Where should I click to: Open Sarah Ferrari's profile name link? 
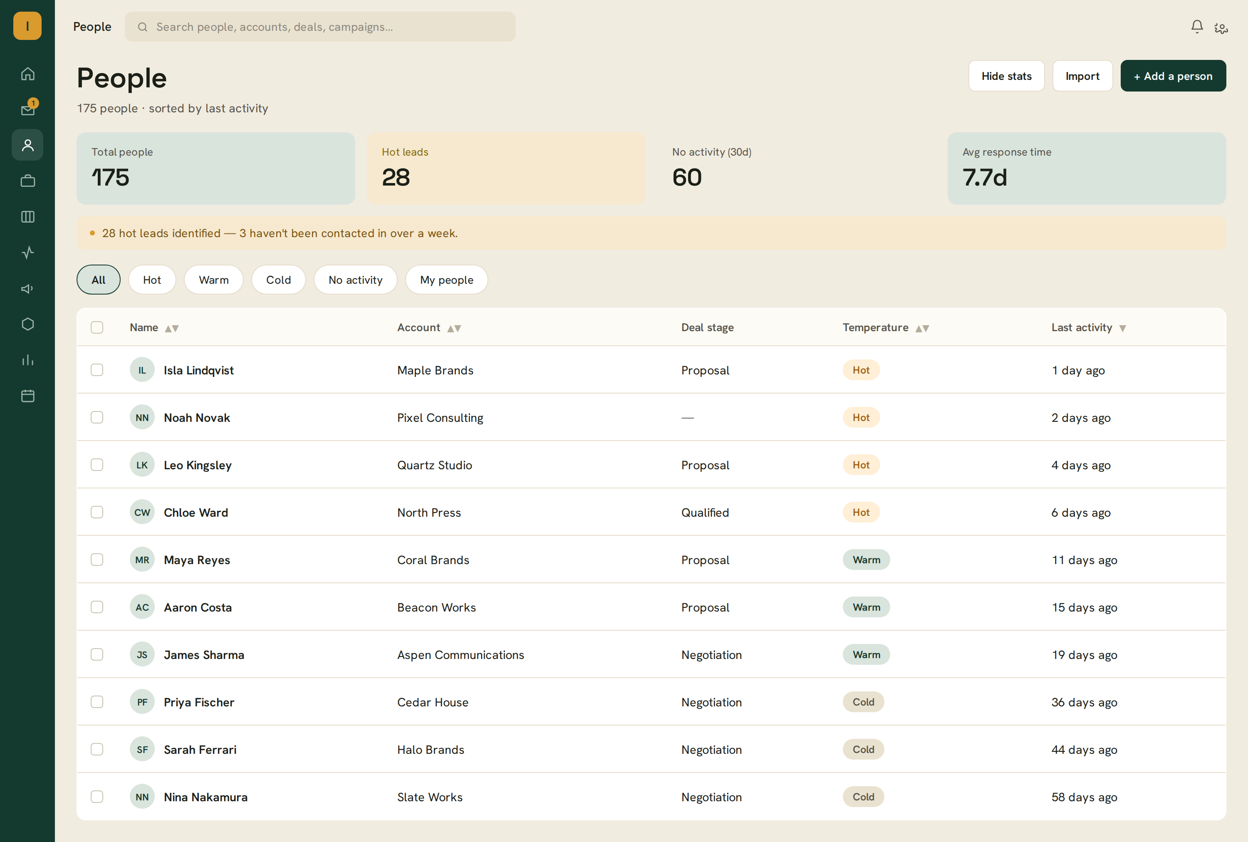pos(200,750)
